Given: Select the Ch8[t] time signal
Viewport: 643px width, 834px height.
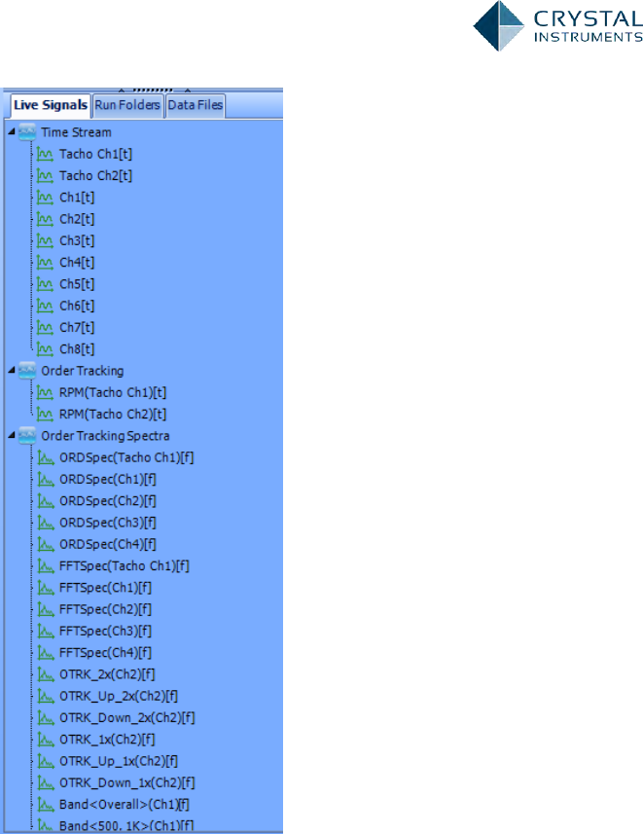Looking at the screenshot, I should point(77,349).
